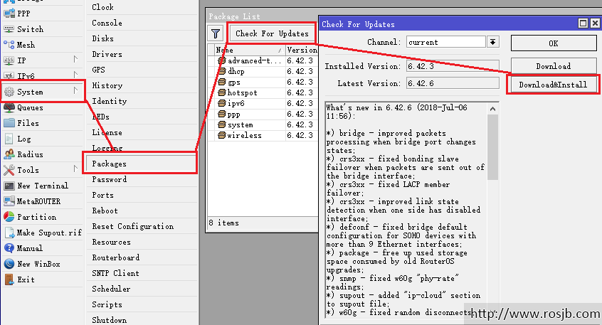Select Reboot in the System submenu
This screenshot has height=325, width=602.
[105, 211]
